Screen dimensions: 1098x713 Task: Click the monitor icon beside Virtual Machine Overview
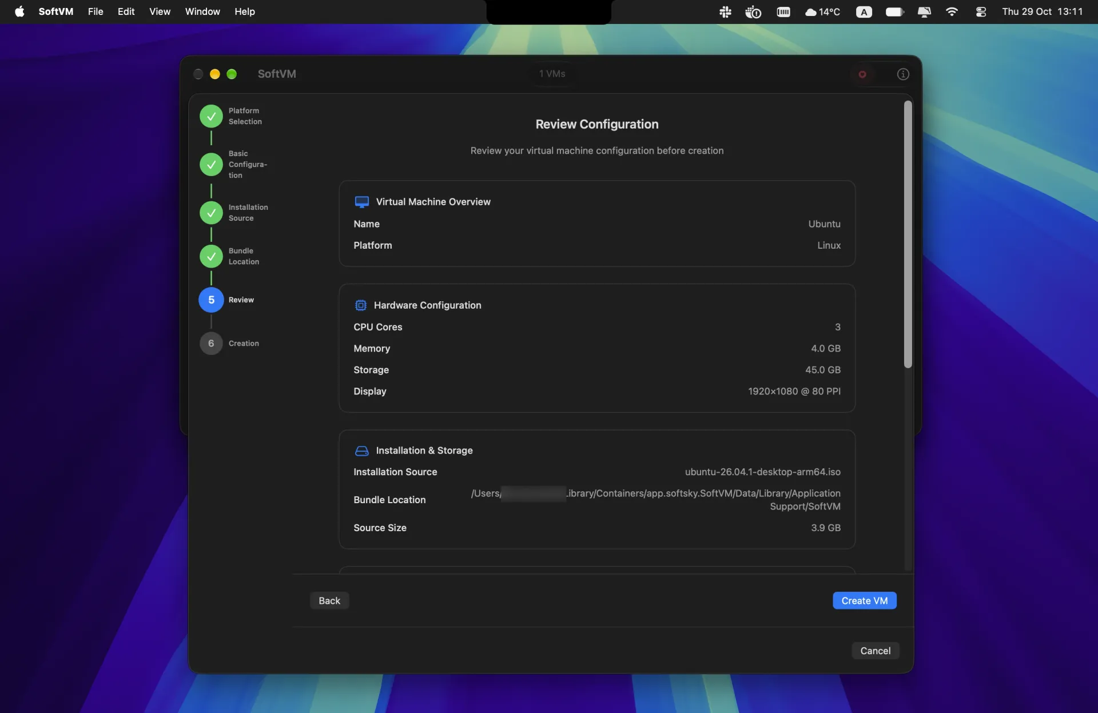pos(361,202)
